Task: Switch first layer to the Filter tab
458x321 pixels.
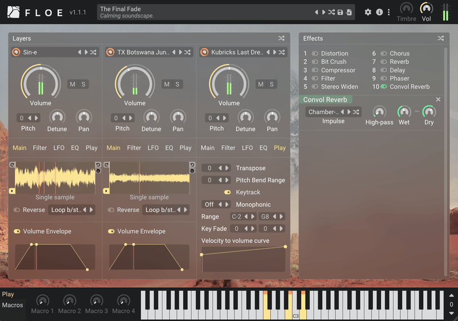Action: pyautogui.click(x=40, y=148)
